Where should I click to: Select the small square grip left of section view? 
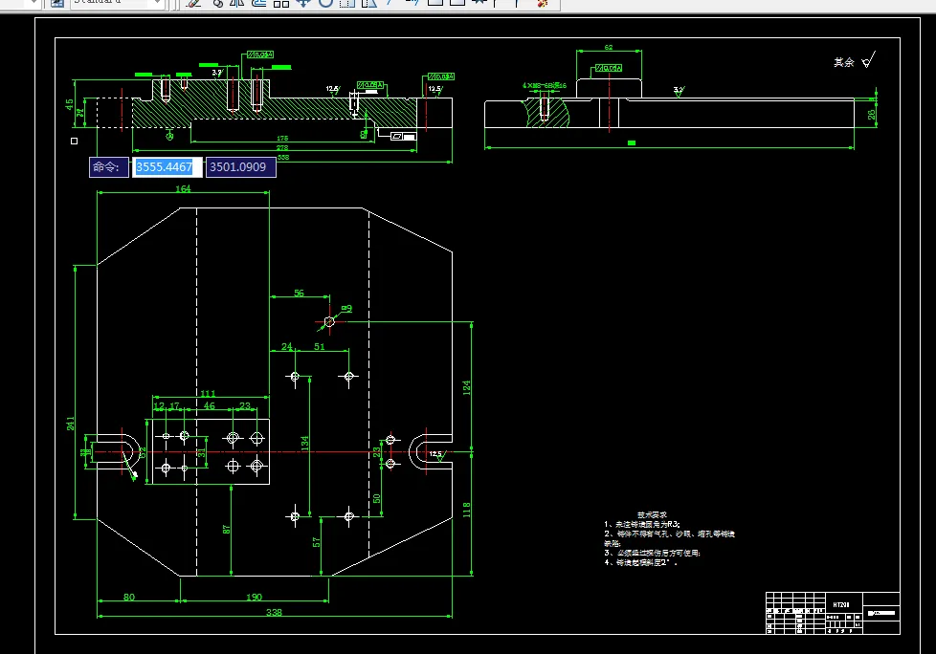coord(74,142)
